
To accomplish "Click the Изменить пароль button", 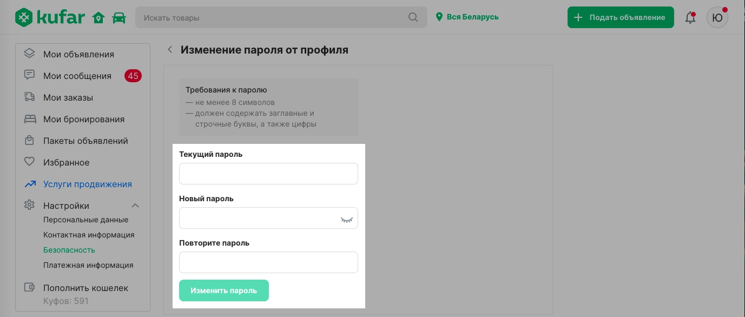I will tap(224, 290).
